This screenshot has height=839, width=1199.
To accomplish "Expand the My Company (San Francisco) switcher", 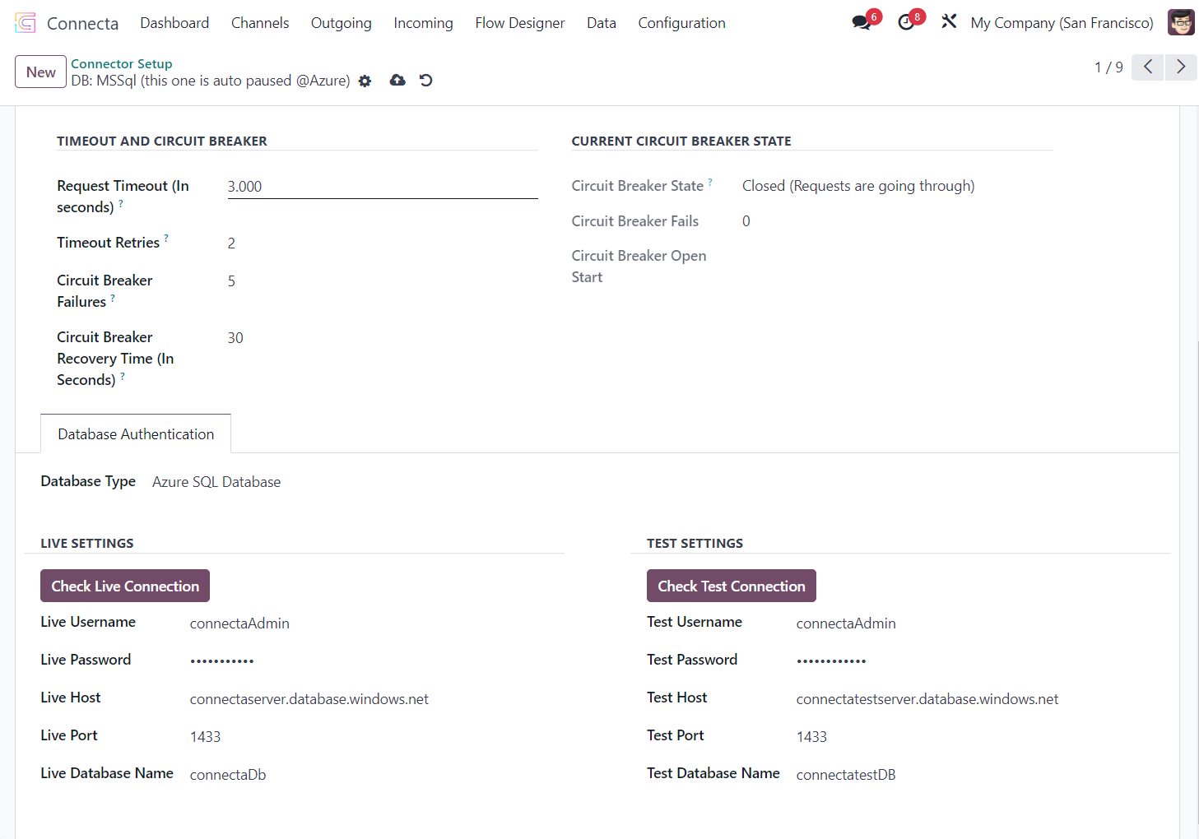I will (x=1062, y=23).
